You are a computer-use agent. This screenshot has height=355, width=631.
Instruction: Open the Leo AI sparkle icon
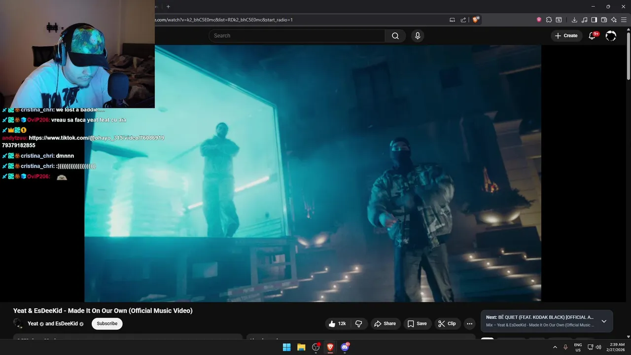pos(614,20)
